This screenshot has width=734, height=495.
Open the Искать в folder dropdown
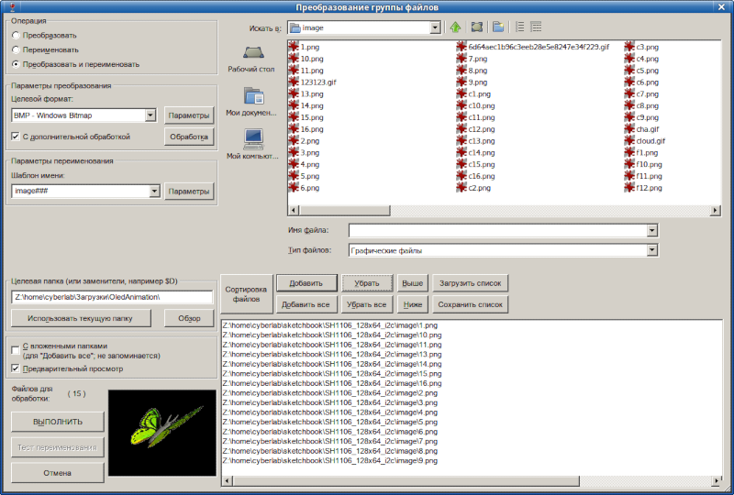tap(435, 27)
